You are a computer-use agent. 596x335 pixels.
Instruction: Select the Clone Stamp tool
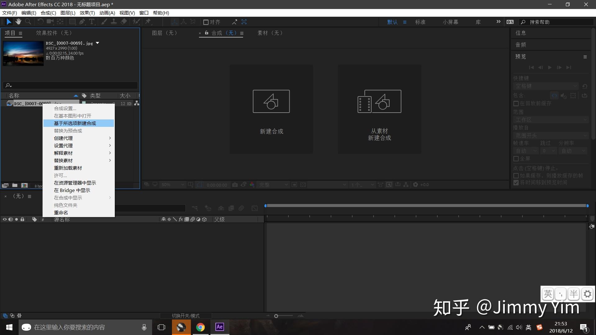click(114, 22)
